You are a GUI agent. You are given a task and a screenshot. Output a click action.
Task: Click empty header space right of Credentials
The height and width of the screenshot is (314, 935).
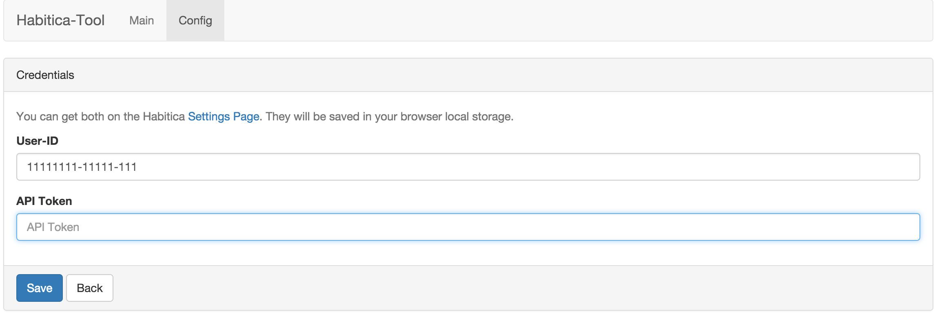(490, 75)
